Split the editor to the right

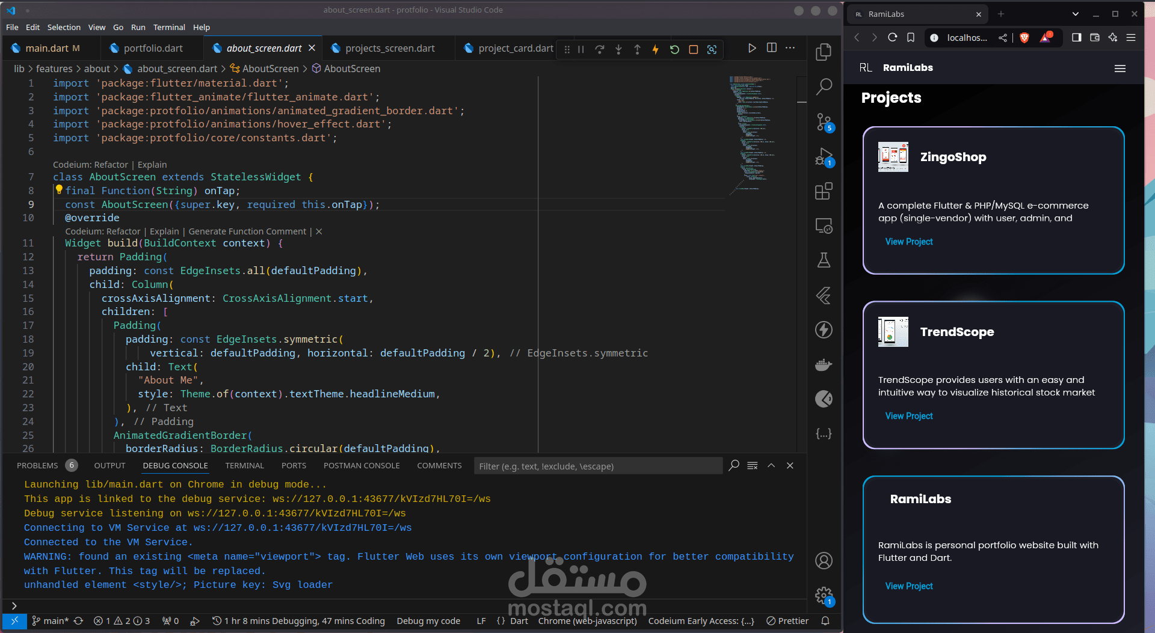click(x=772, y=48)
